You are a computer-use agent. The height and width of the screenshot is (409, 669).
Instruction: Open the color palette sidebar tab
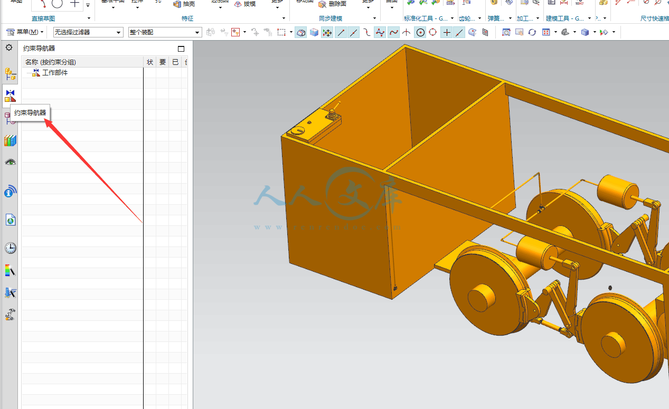pyautogui.click(x=10, y=270)
